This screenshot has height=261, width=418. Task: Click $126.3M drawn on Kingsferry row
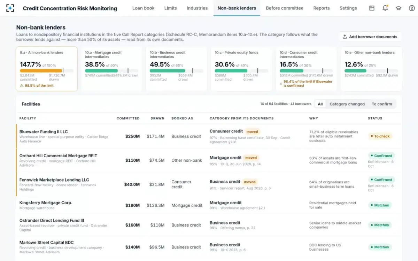[x=155, y=205]
